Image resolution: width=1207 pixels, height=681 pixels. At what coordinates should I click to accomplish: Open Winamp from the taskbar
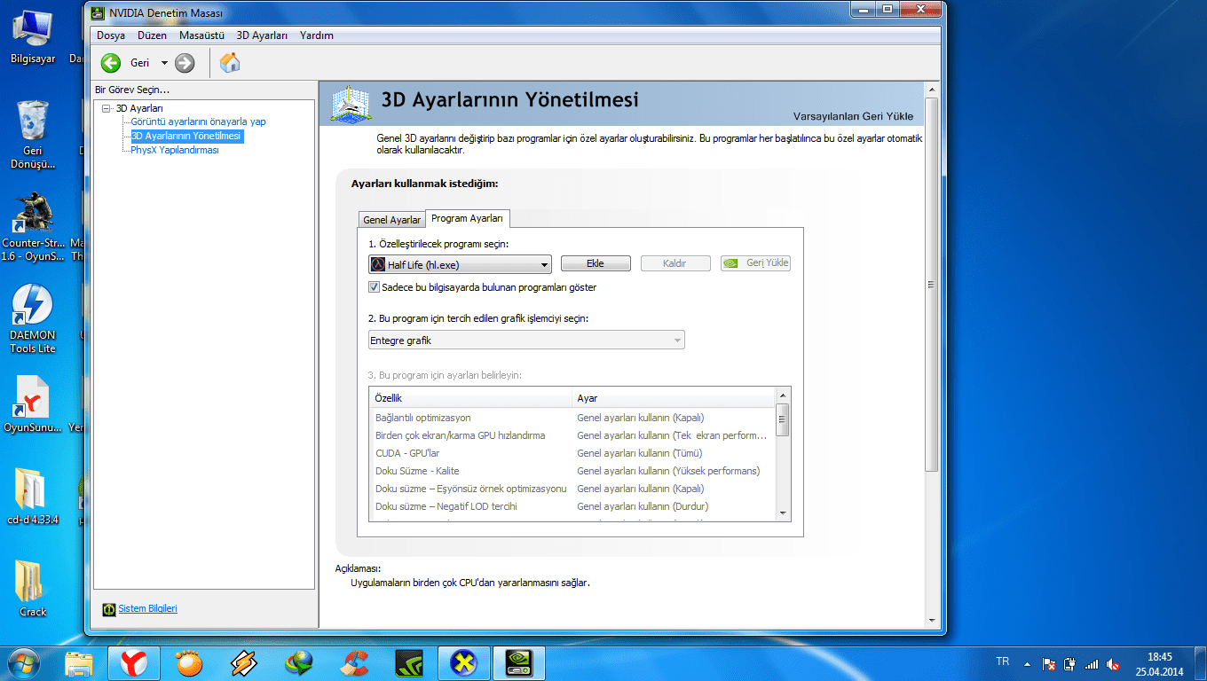(x=243, y=662)
